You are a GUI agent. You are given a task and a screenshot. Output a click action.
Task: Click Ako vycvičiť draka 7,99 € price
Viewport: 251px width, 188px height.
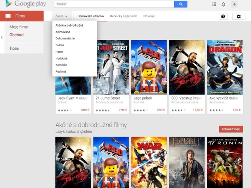point(236,110)
